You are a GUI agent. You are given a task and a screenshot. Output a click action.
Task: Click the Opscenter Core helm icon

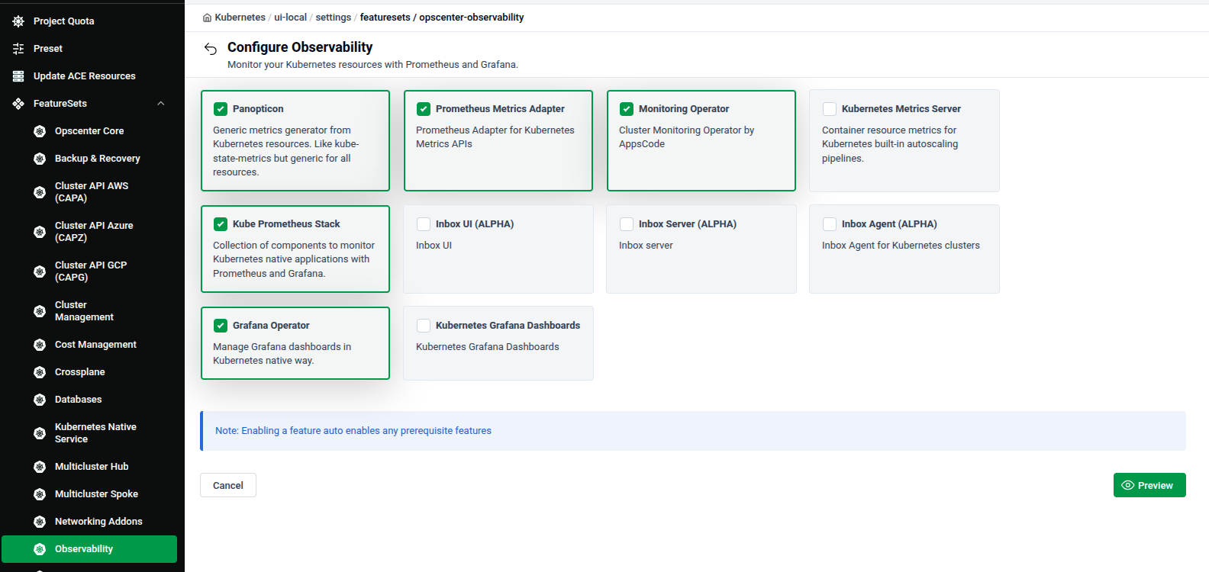coord(40,131)
